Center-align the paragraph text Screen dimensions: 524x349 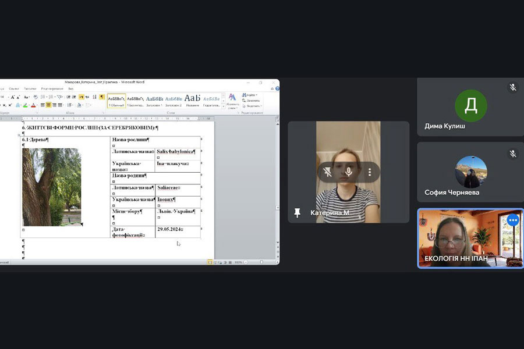pyautogui.click(x=49, y=105)
